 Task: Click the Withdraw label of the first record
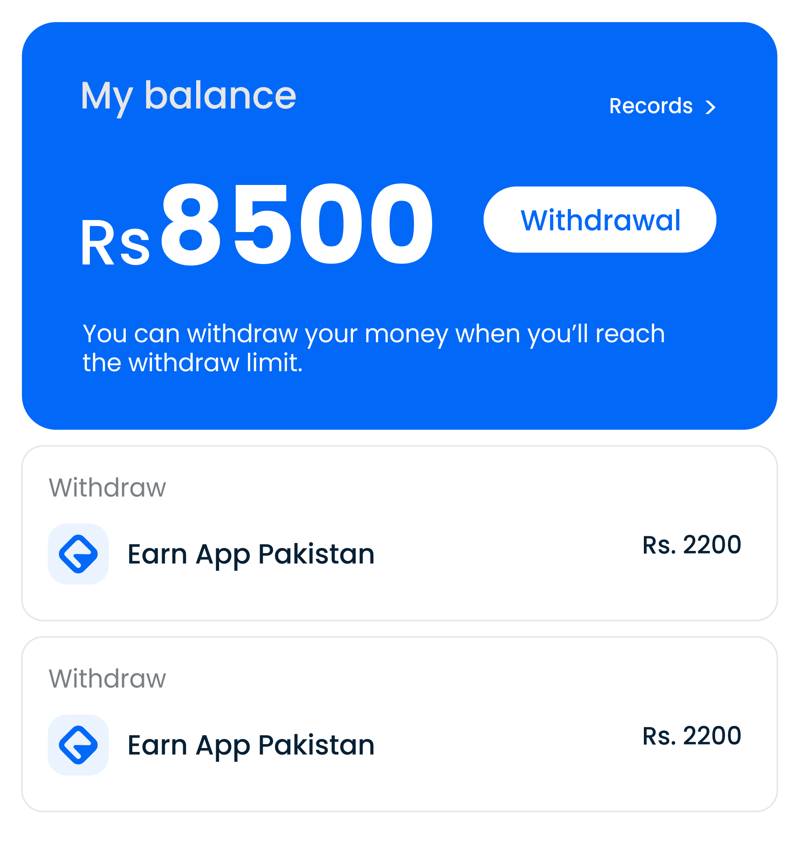(107, 488)
